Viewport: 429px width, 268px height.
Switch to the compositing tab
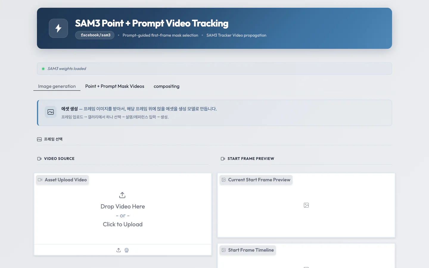click(x=167, y=86)
